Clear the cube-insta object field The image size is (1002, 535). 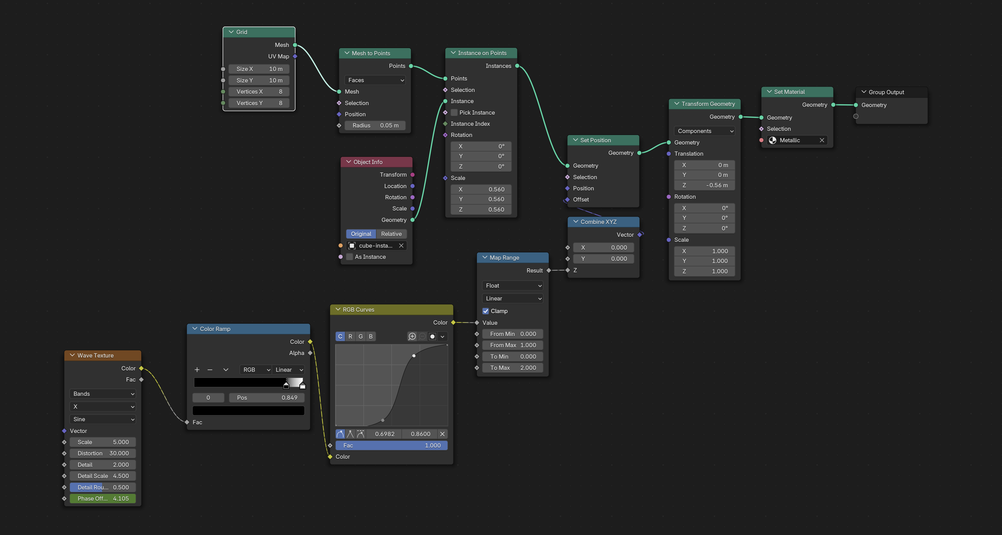[401, 246]
